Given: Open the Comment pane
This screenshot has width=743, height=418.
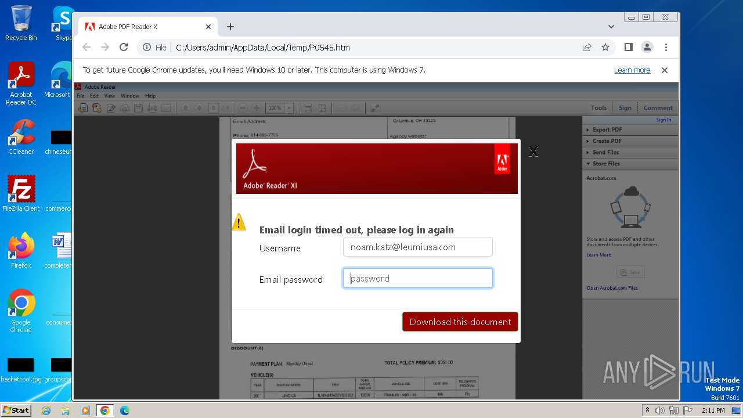Looking at the screenshot, I should (x=658, y=108).
